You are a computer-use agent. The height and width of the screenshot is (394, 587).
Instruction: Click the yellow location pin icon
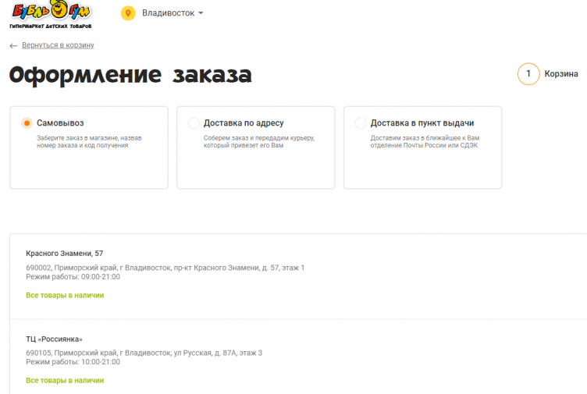[x=128, y=13]
